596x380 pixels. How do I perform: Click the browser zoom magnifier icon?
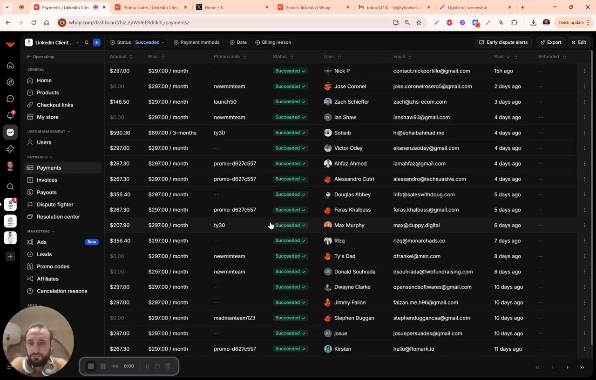click(x=407, y=22)
